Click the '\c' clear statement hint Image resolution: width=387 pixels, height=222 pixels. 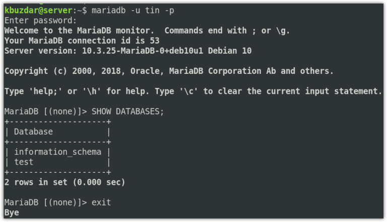click(x=188, y=91)
